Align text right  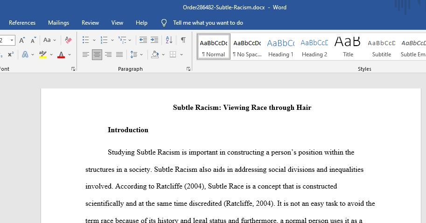pos(108,55)
